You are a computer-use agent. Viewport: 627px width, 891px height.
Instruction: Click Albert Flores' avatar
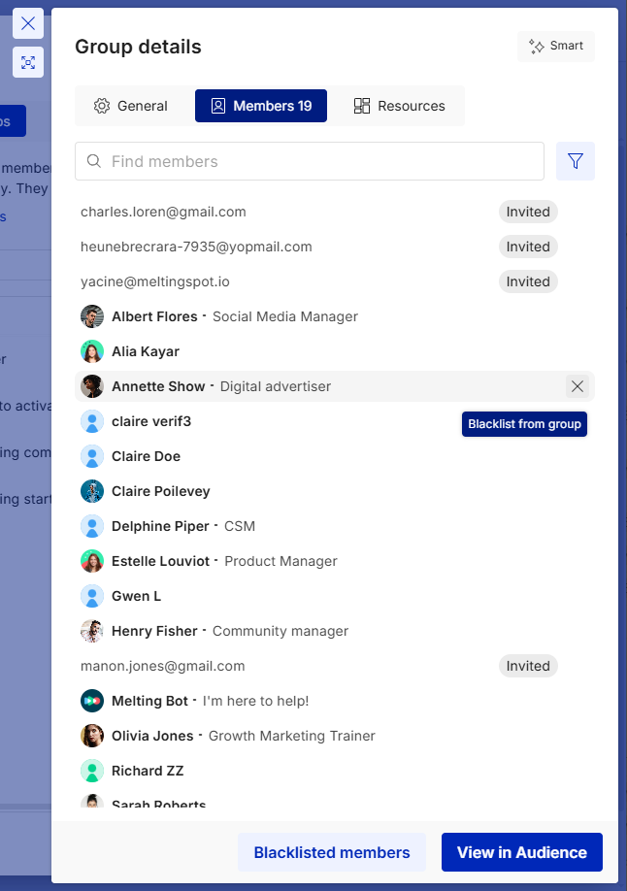point(92,316)
